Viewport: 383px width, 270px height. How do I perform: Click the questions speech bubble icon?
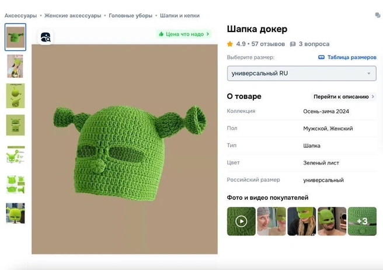[293, 44]
